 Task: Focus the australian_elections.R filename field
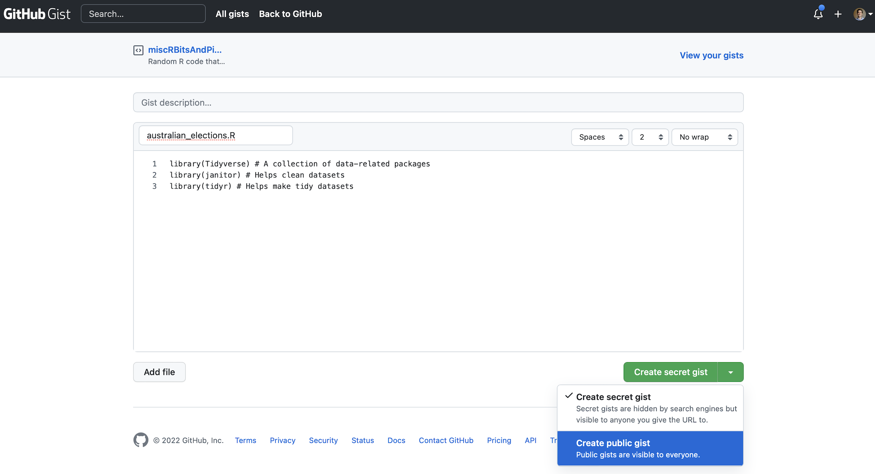[x=216, y=136]
